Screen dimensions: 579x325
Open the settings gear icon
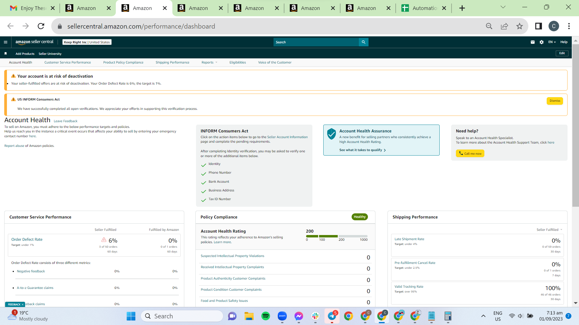542,42
